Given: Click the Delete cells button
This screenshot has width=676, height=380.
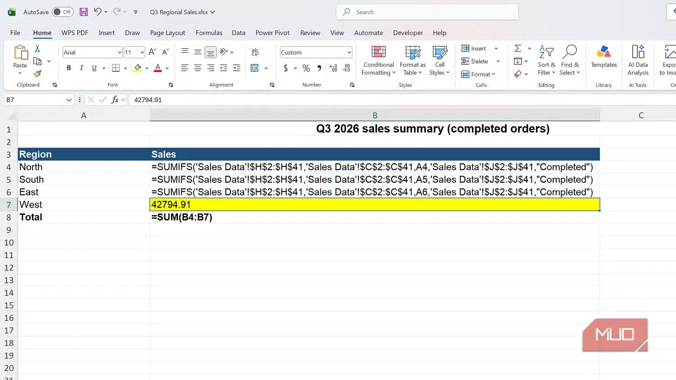Looking at the screenshot, I should 476,61.
